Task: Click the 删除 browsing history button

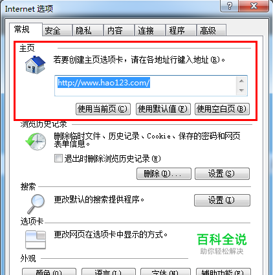Action: (164, 173)
